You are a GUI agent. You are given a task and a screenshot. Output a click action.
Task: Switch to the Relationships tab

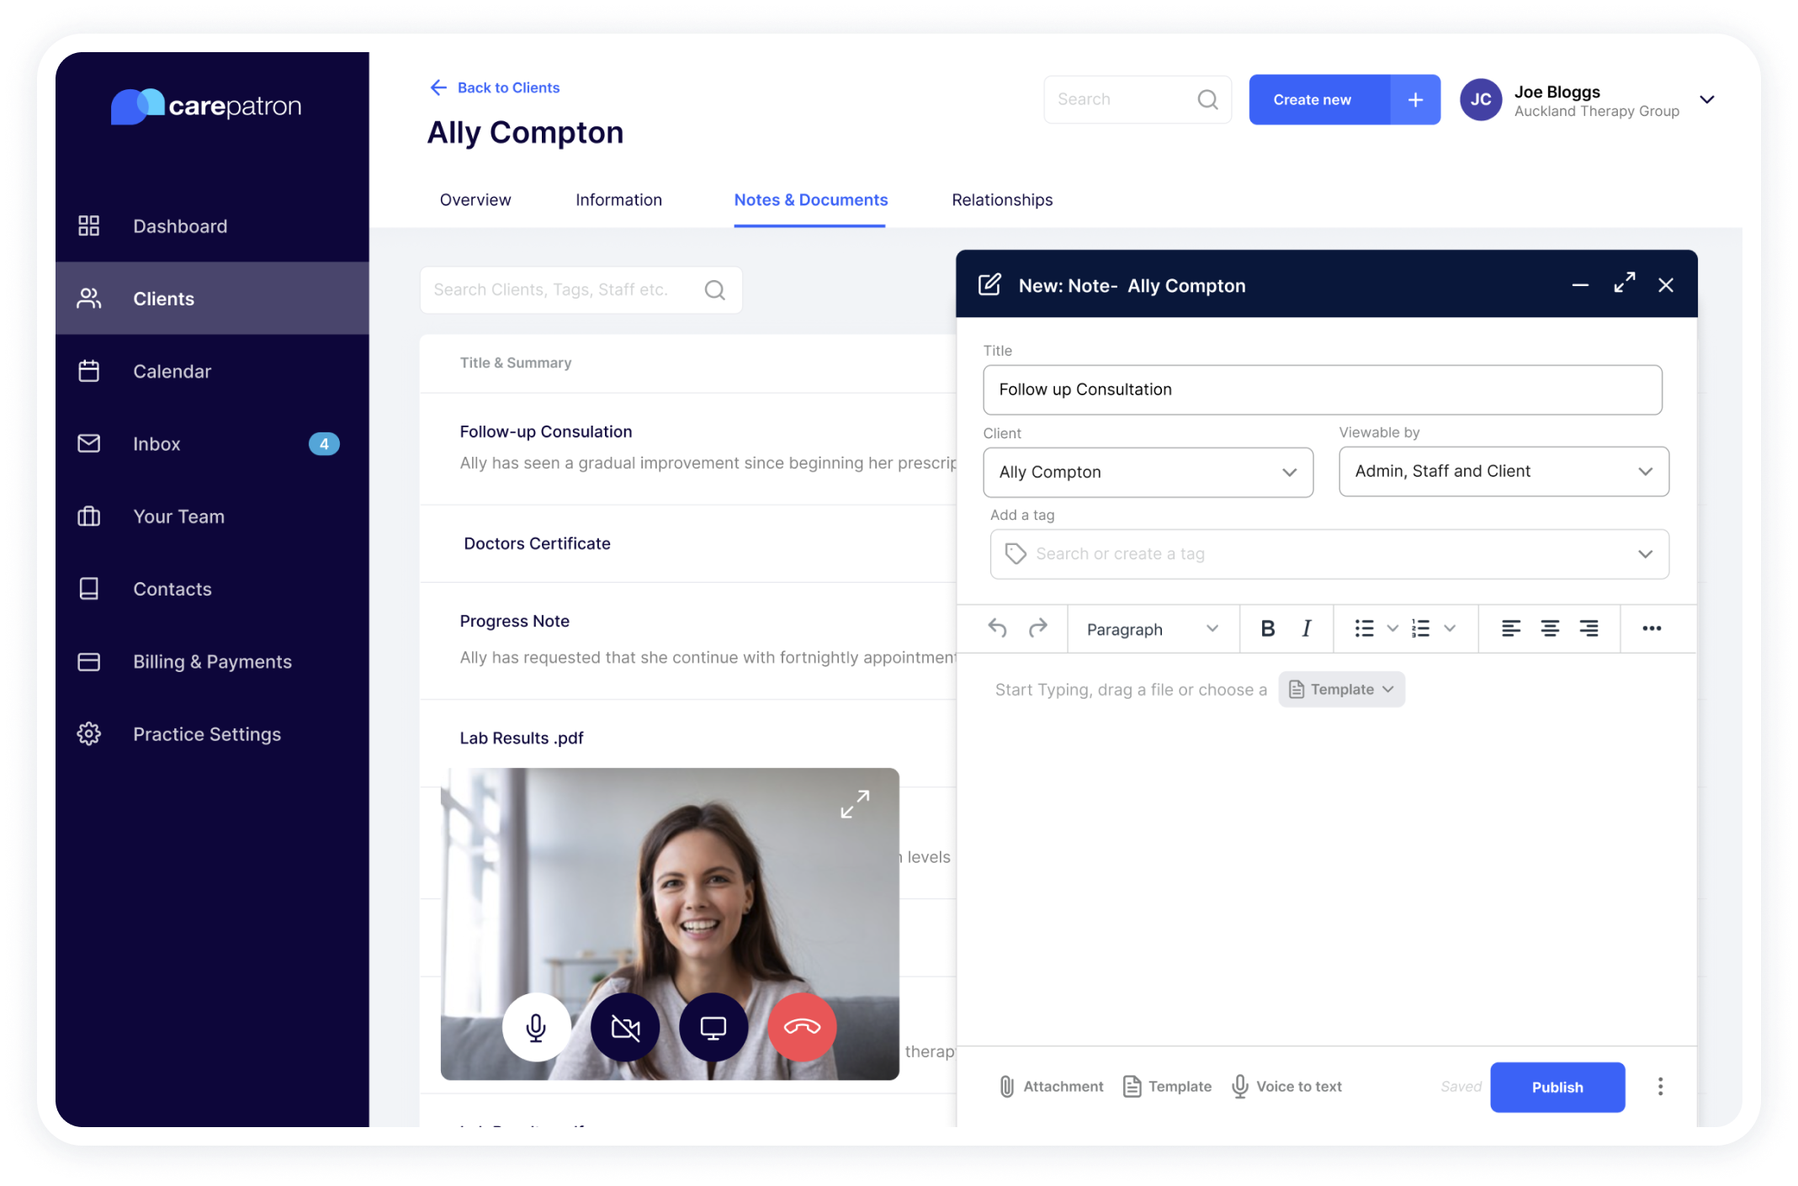(1002, 200)
